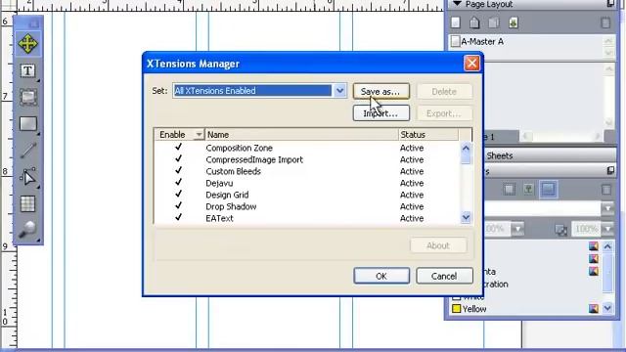Click Page Layout delete trash icon

[605, 22]
